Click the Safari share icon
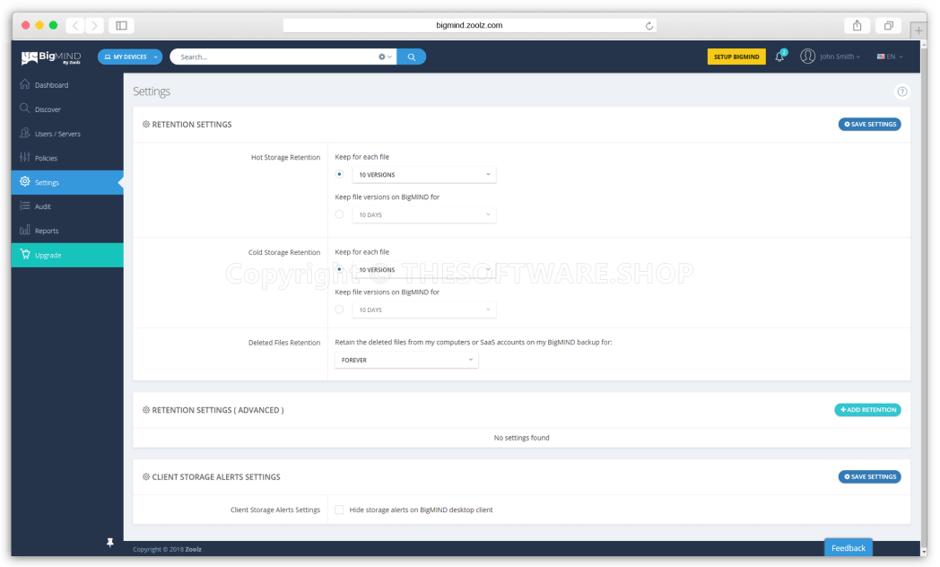Image resolution: width=940 pixels, height=567 pixels. (857, 25)
